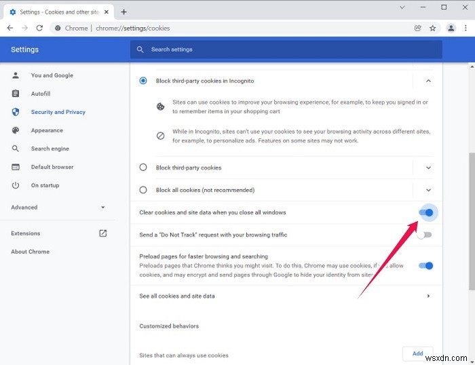Open You and Google settings section
Image resolution: width=475 pixels, height=365 pixels.
(52, 75)
